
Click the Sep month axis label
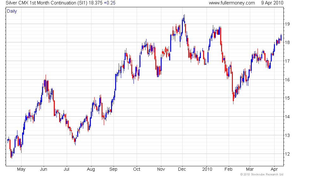point(113,169)
